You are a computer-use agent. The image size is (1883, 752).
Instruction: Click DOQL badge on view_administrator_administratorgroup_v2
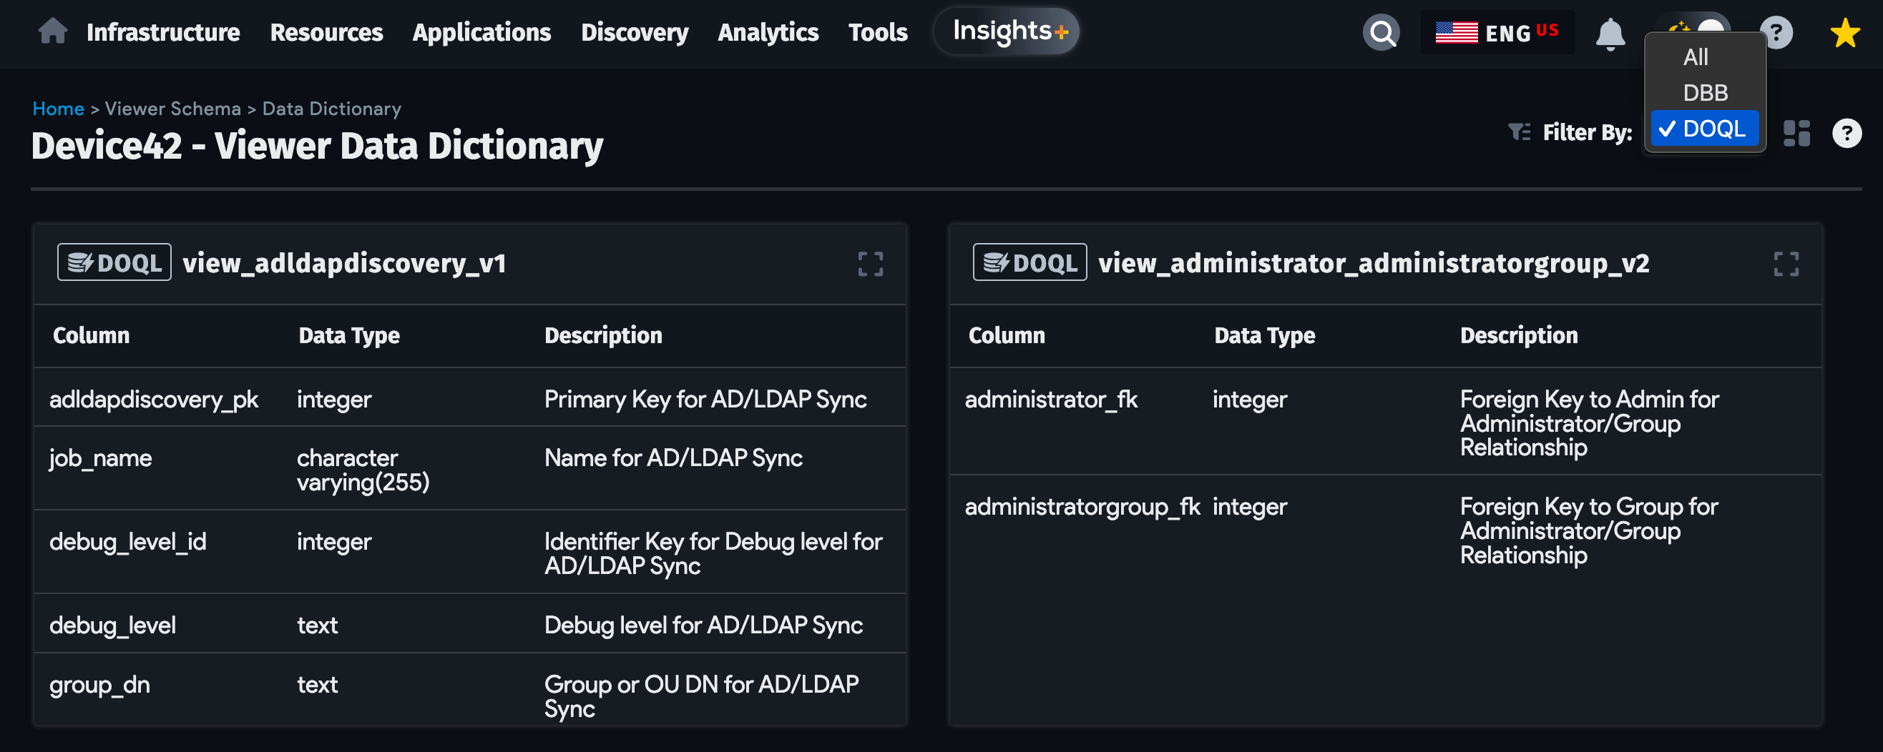pyautogui.click(x=1029, y=262)
